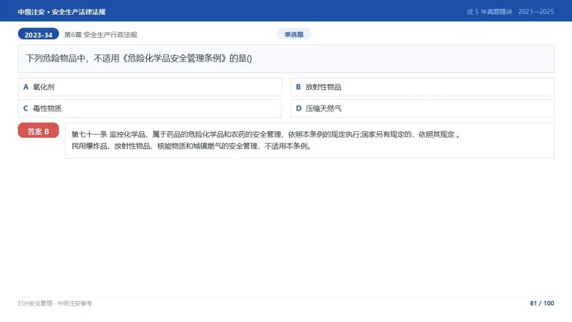The height and width of the screenshot is (322, 572).
Task: Click the chapter label 第6章 安全生产行政法规
Action: click(101, 34)
